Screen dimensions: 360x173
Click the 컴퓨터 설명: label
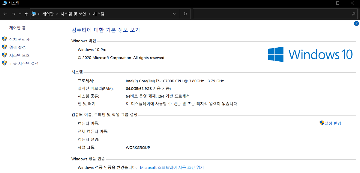(88, 139)
